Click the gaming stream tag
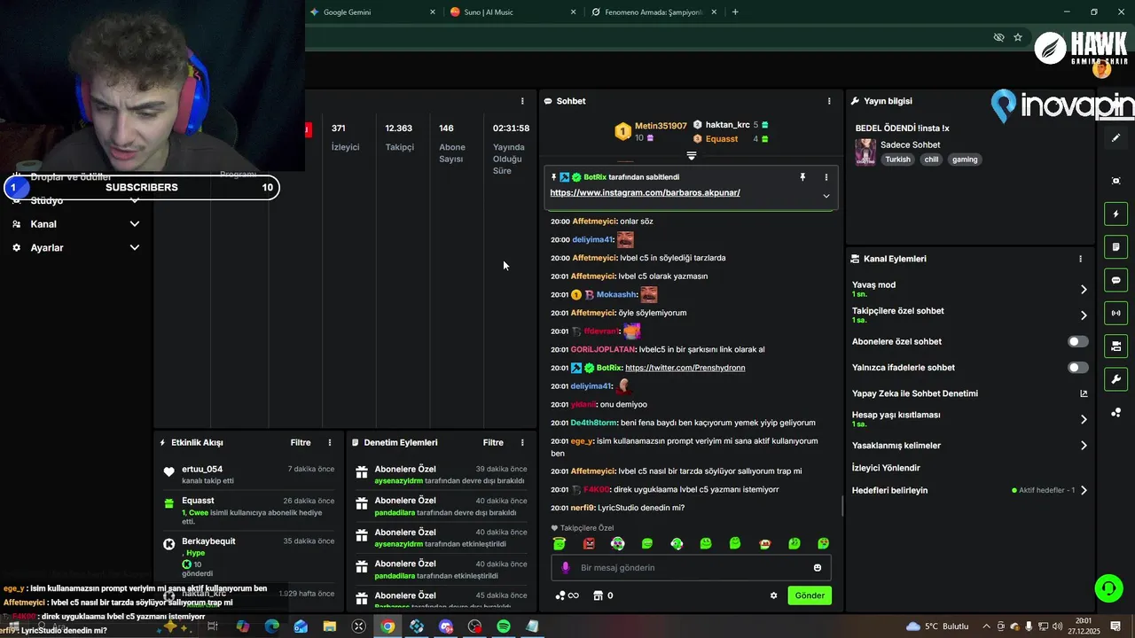Viewport: 1135px width, 638px height. click(965, 159)
